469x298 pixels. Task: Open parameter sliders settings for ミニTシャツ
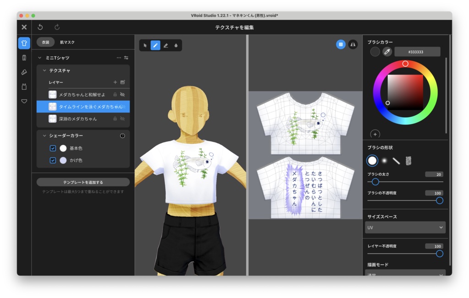(x=126, y=58)
